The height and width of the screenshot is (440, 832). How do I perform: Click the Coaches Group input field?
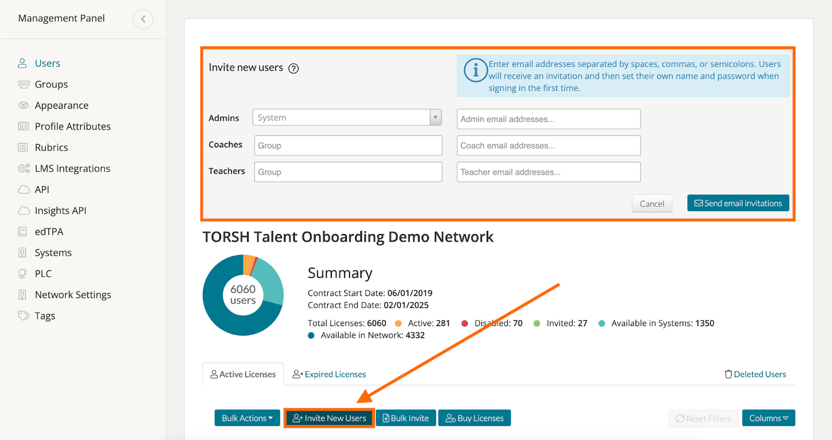(x=348, y=146)
